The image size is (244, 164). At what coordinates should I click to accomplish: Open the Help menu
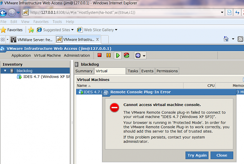[x=70, y=21]
